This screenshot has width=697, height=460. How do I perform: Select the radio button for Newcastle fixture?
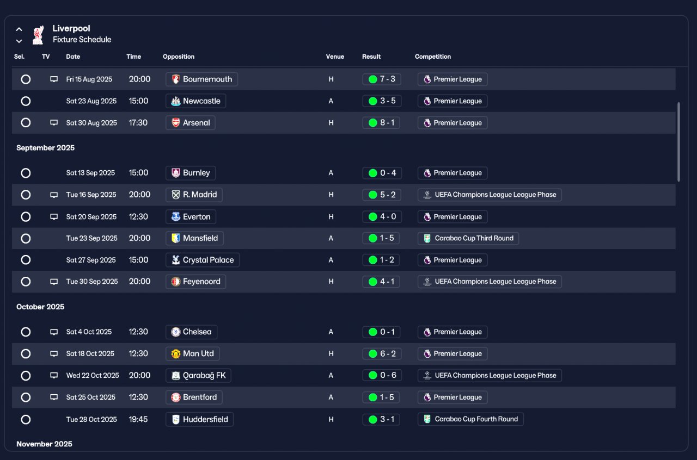[x=26, y=101]
